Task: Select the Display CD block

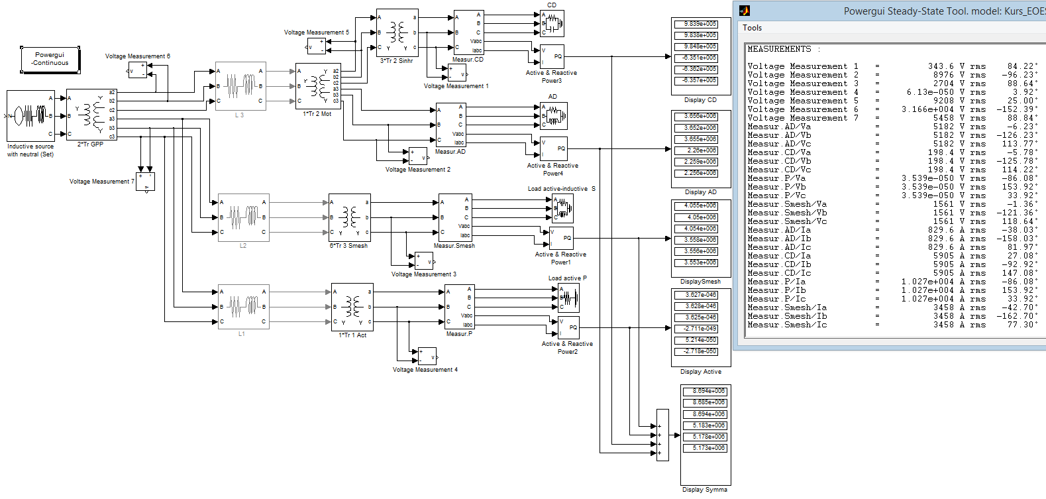Action: point(701,56)
